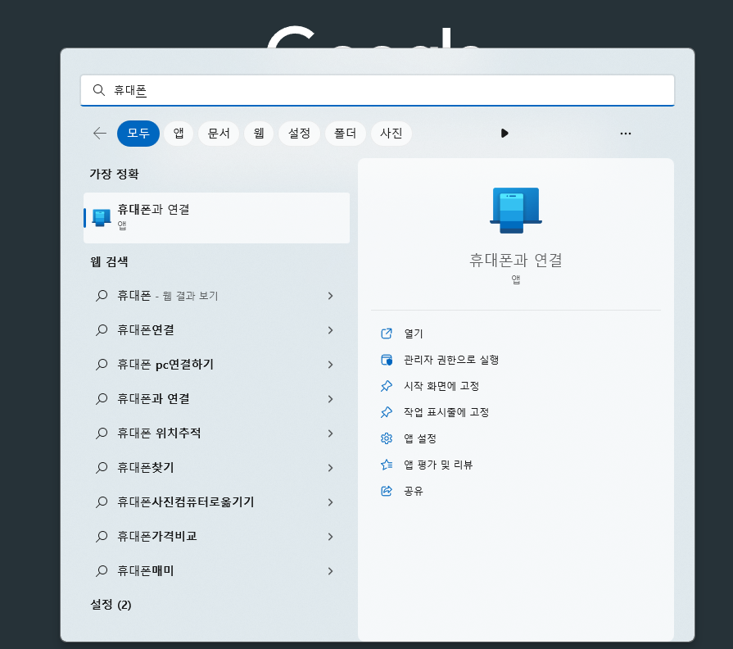This screenshot has width=733, height=649.
Task: Select the 휴대폰매미 web suggestion
Action: [216, 570]
